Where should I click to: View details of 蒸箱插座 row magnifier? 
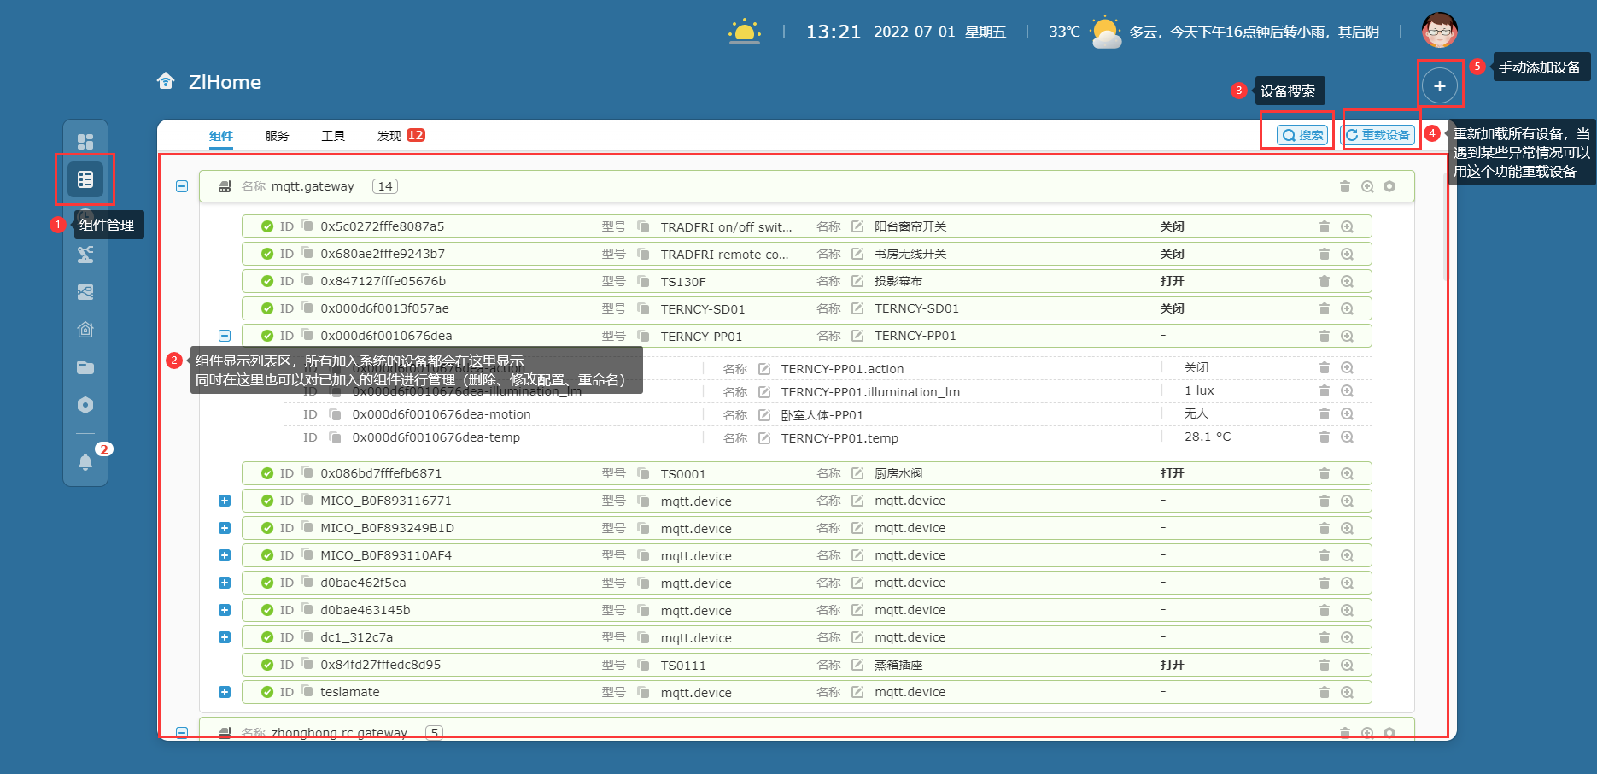tap(1347, 665)
